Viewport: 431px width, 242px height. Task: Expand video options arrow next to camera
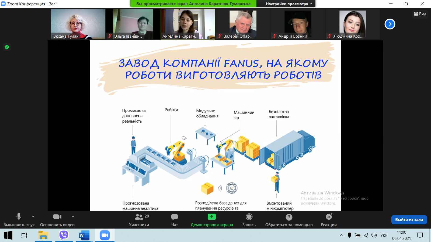coord(73,217)
